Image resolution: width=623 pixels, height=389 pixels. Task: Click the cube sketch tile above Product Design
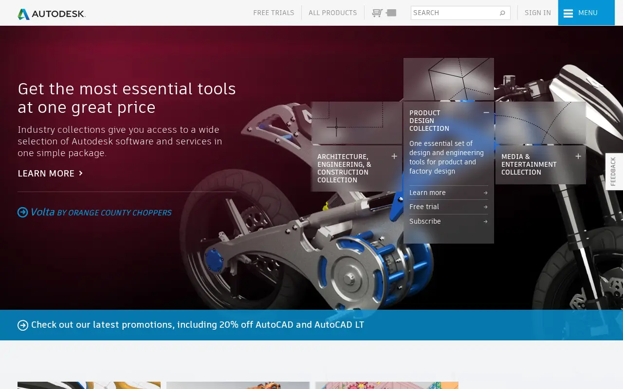tap(449, 79)
